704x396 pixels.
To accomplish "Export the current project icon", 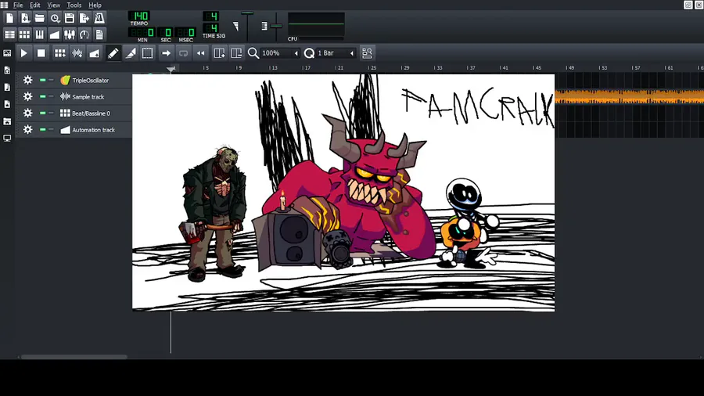I will pos(84,18).
